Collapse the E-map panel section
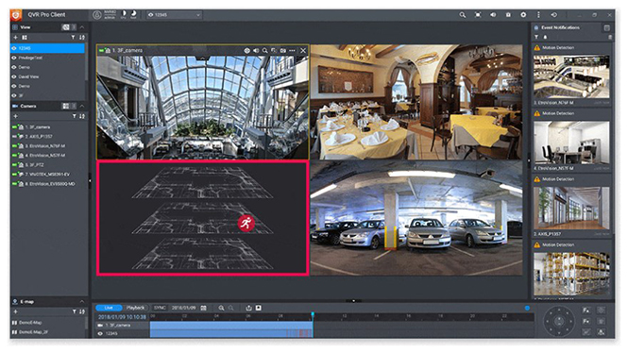 pos(82,301)
